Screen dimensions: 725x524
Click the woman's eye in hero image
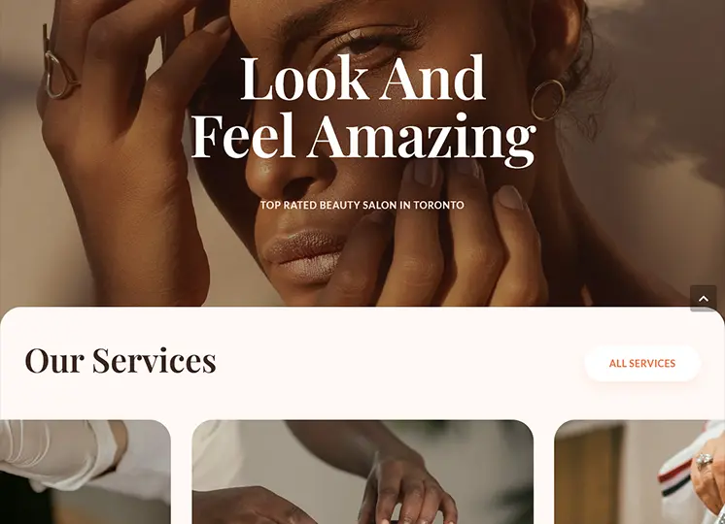point(365,44)
